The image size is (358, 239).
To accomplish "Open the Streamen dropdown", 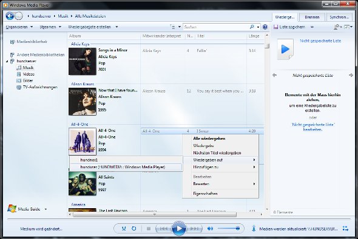I will [50, 27].
